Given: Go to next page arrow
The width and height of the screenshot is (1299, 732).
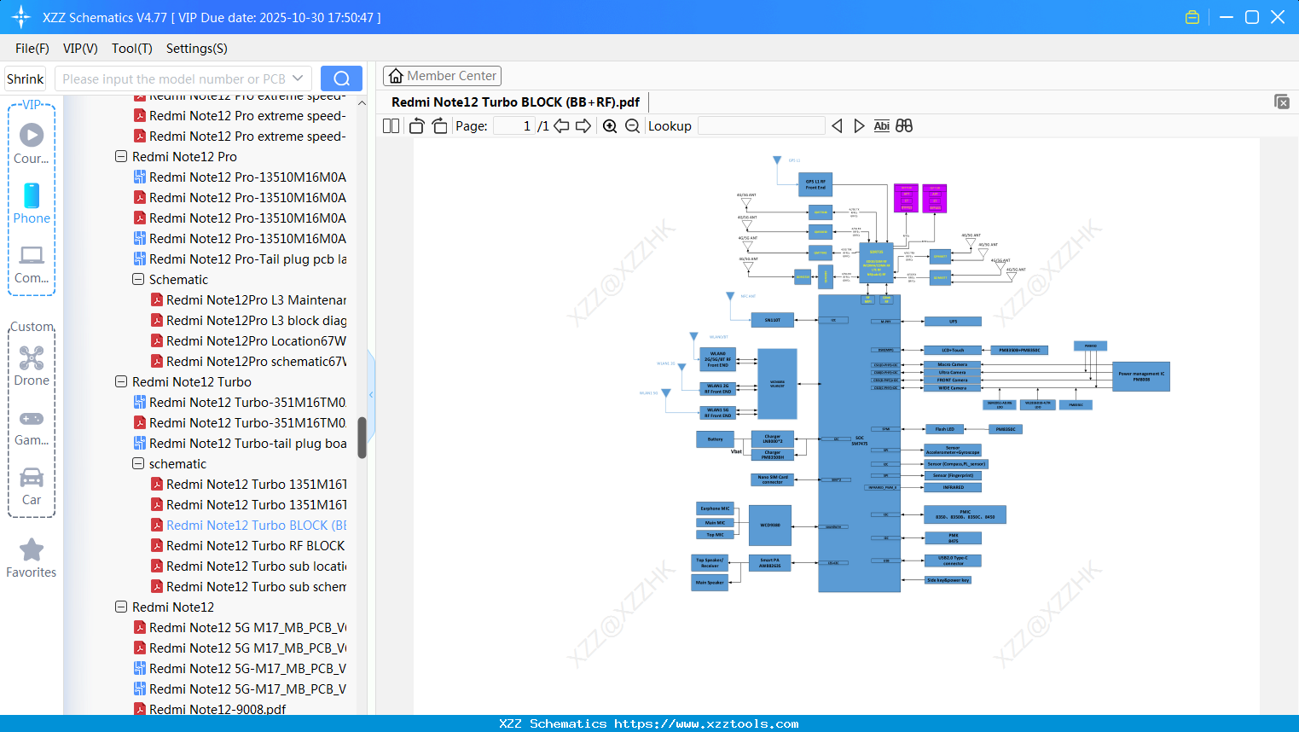Looking at the screenshot, I should coord(583,126).
